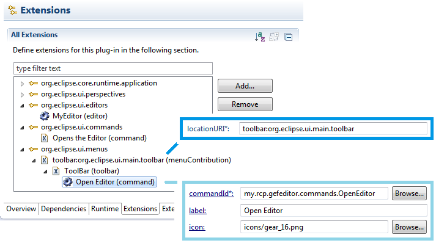The image size is (436, 243).
Task: Click the extension point icon beside org.eclipse.ui.editors
Action: (x=34, y=105)
